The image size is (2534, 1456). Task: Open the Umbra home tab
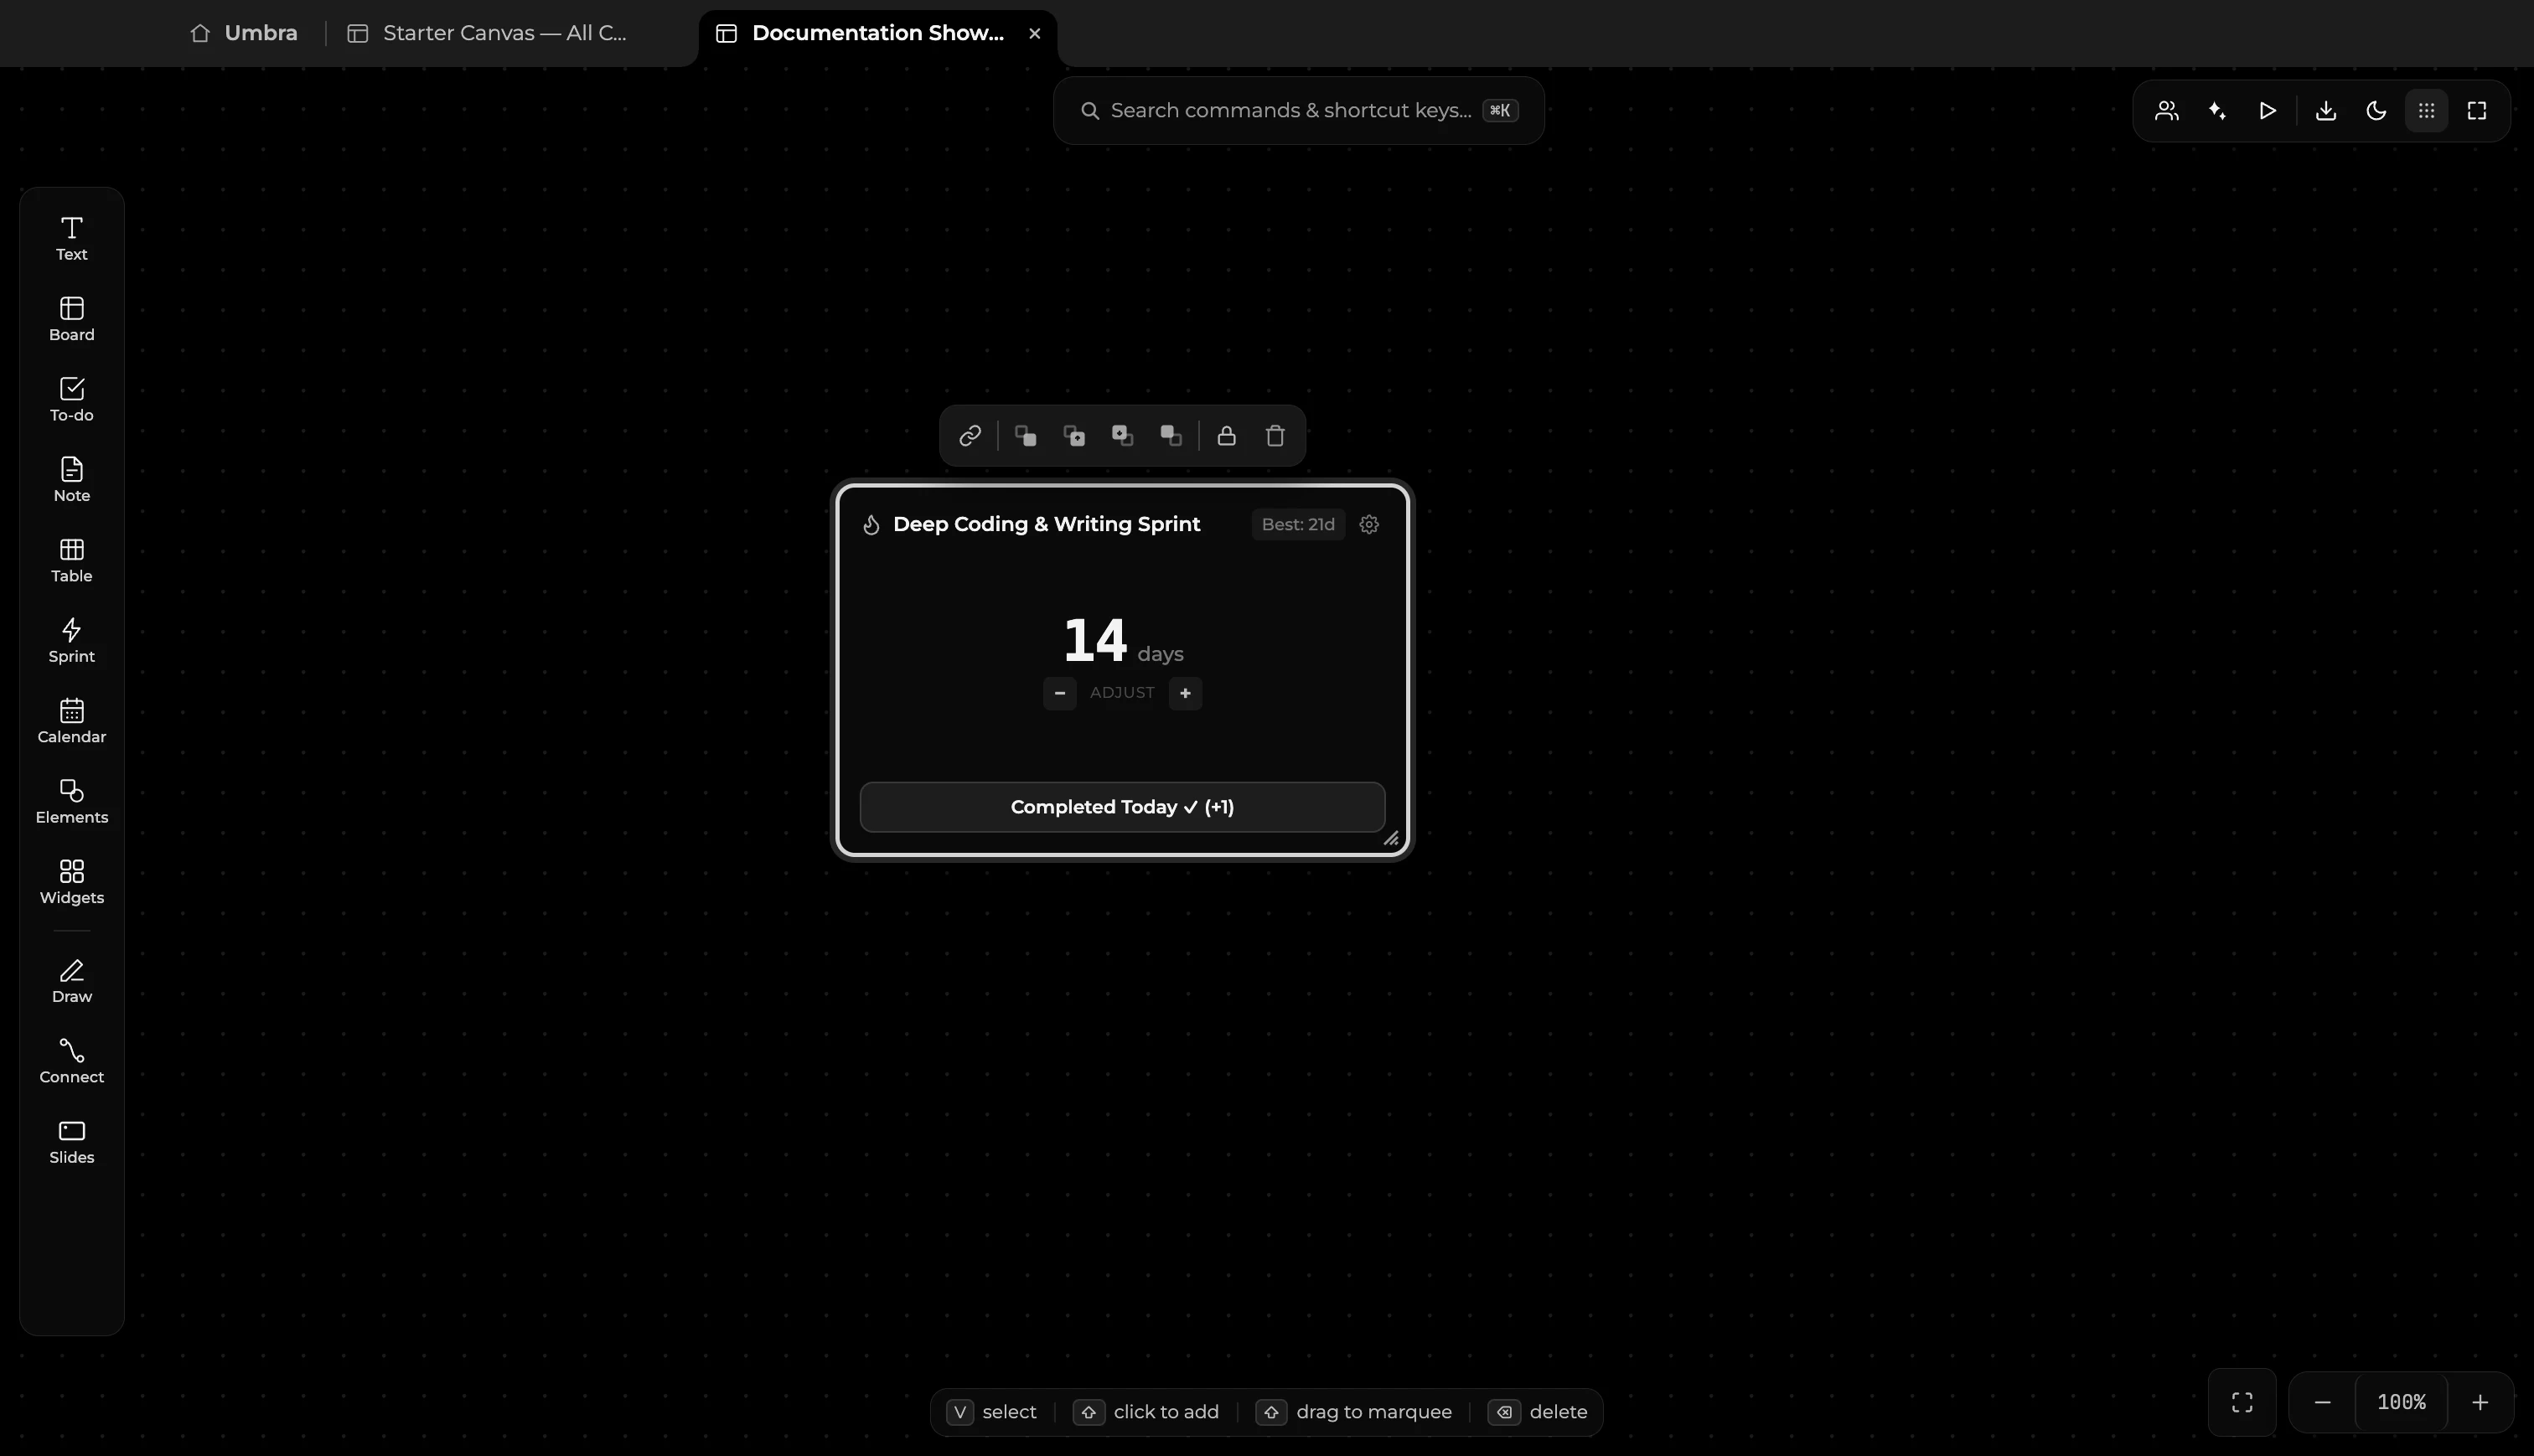tap(244, 33)
